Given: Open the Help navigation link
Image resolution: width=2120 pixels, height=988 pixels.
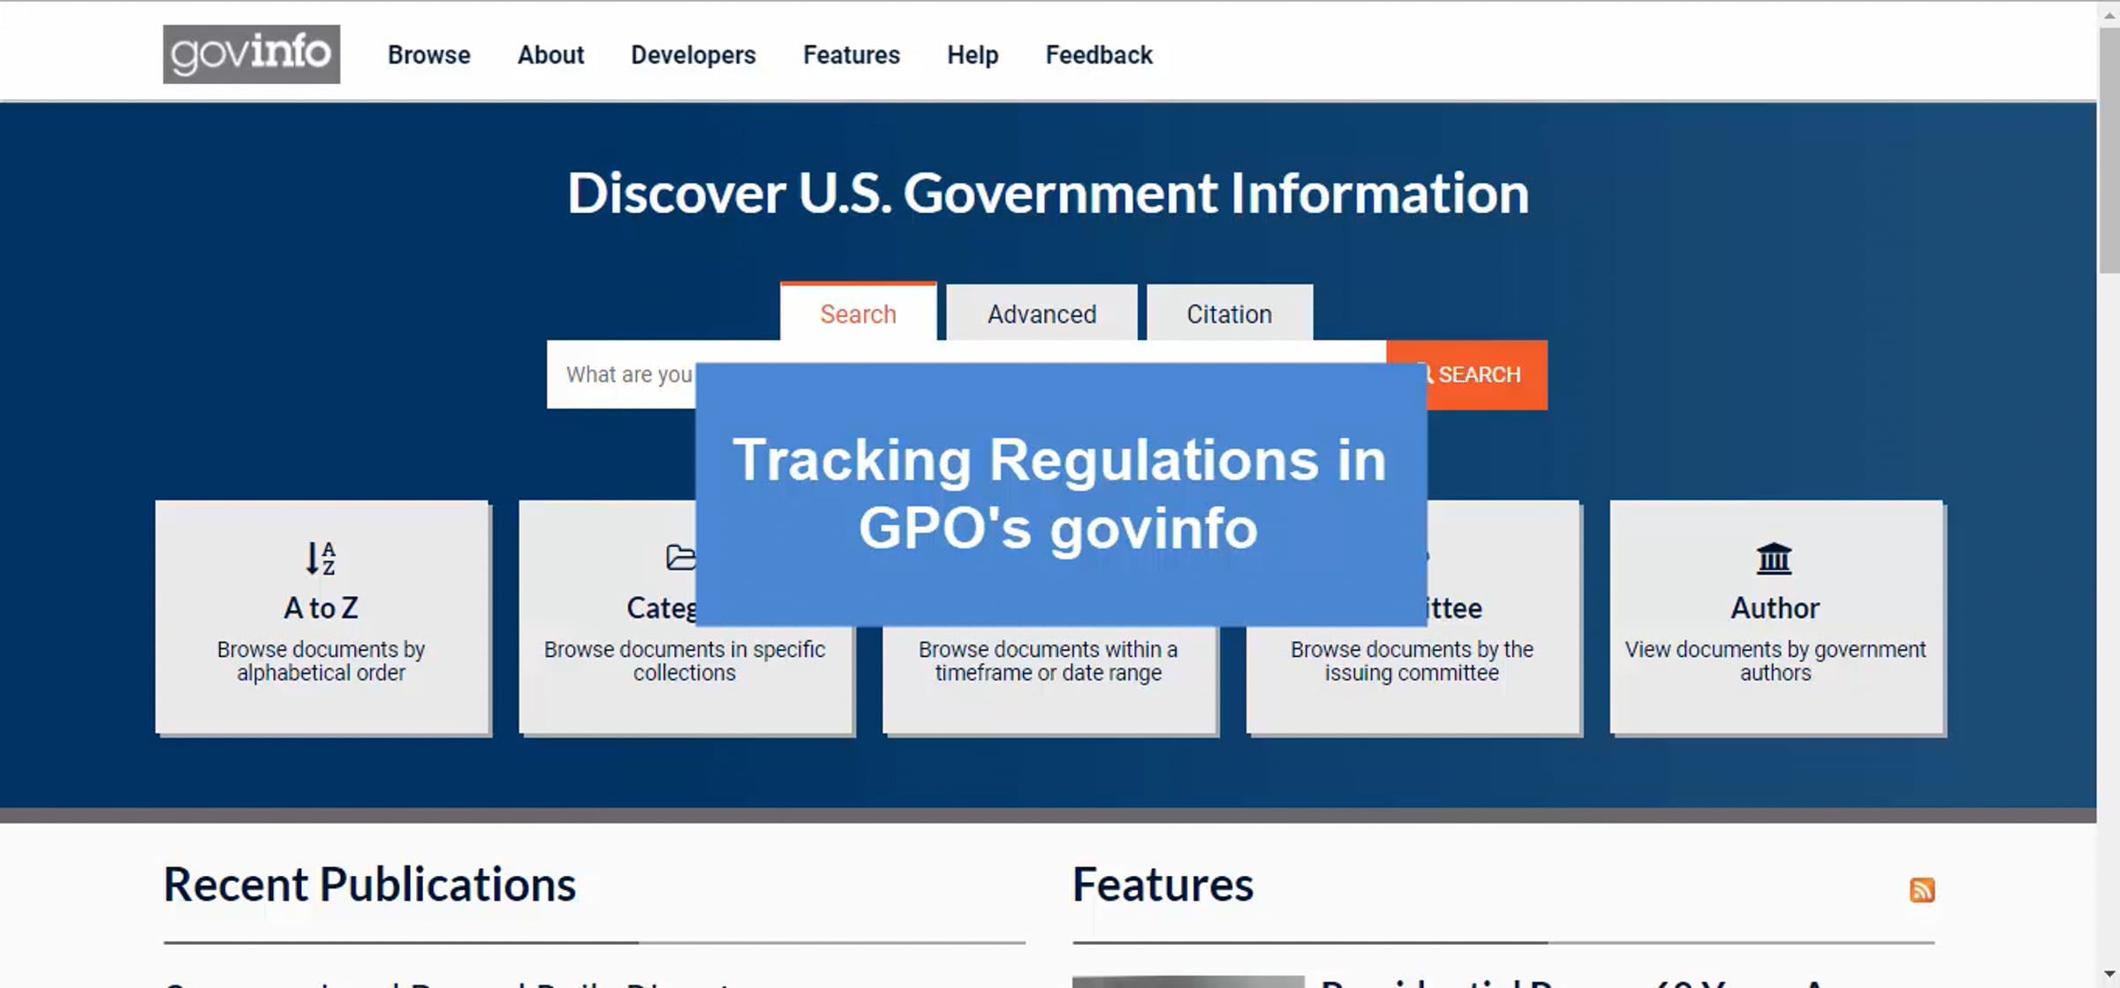Looking at the screenshot, I should point(973,55).
